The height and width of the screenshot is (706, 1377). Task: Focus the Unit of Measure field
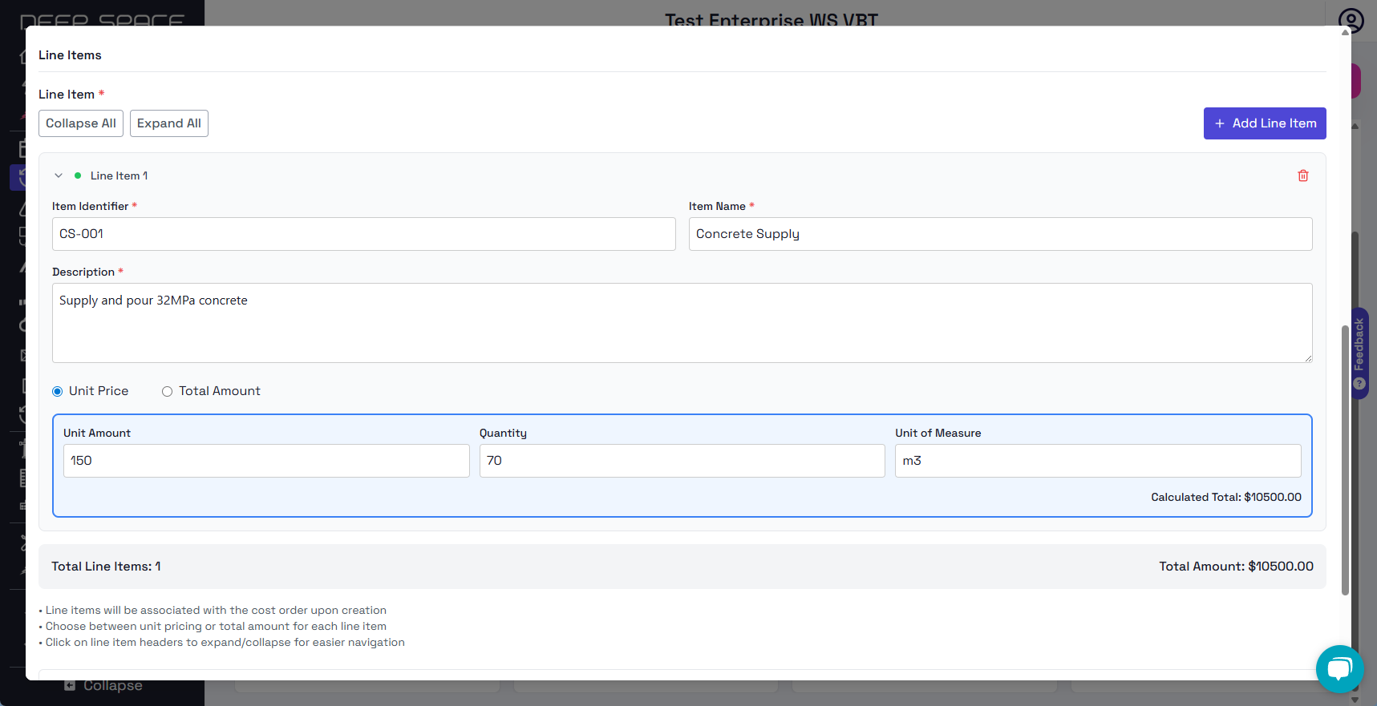[1098, 461]
